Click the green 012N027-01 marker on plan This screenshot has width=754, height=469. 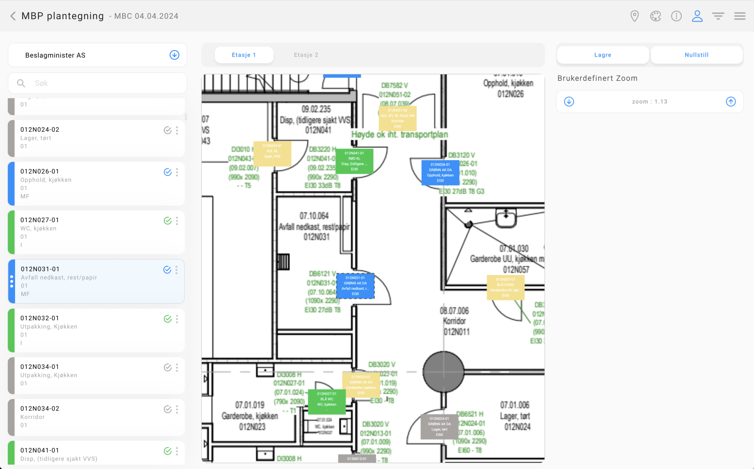(327, 402)
